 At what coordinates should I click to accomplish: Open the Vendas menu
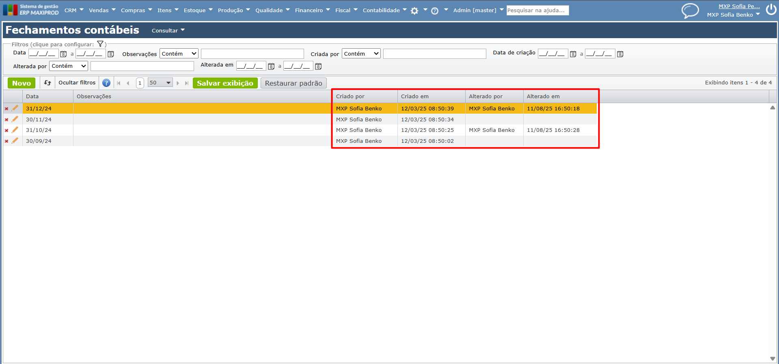click(102, 10)
